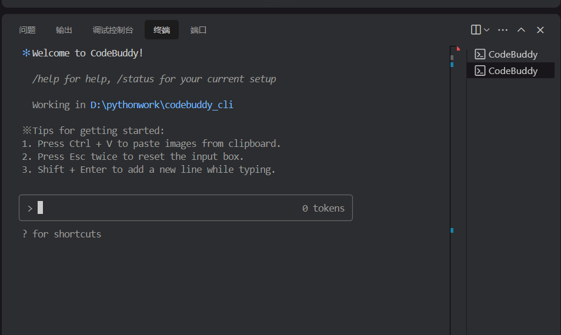Switch to the 问题 tab
561x335 pixels.
[27, 30]
